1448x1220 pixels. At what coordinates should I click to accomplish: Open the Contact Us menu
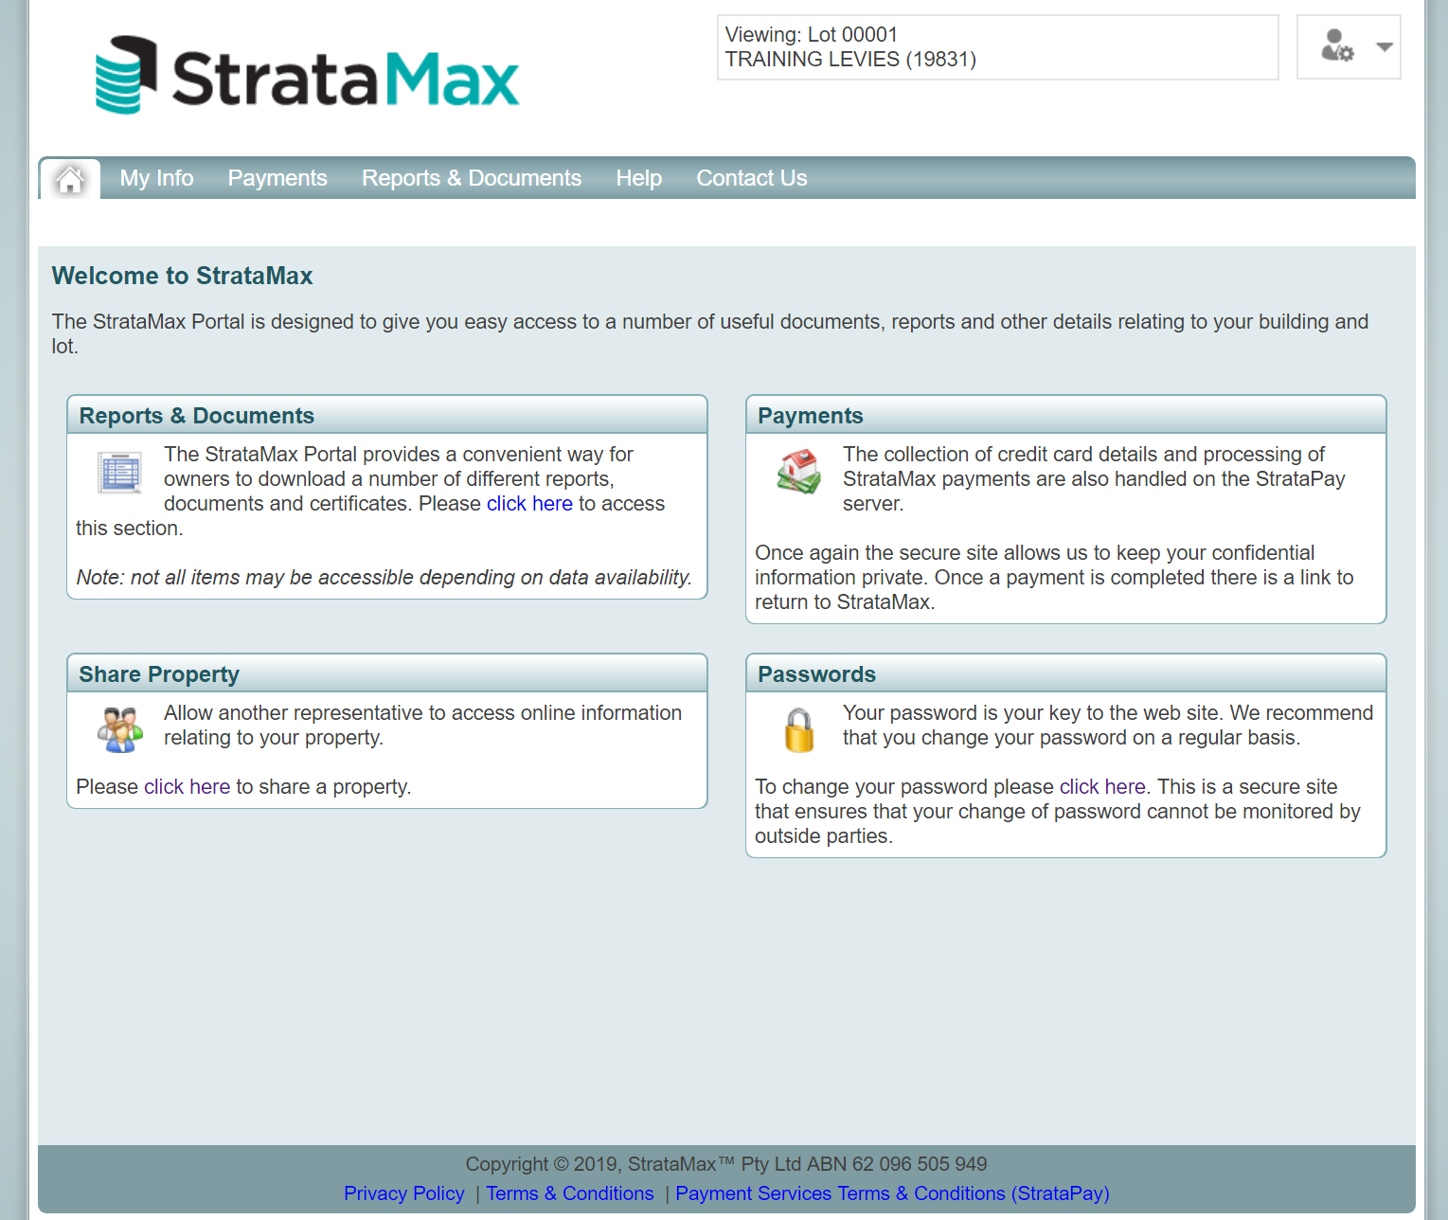click(x=752, y=178)
